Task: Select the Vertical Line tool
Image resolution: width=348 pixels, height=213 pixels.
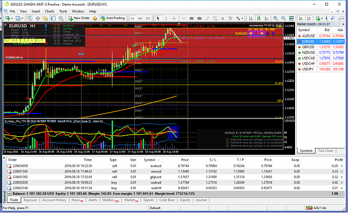Action: coord(166,18)
